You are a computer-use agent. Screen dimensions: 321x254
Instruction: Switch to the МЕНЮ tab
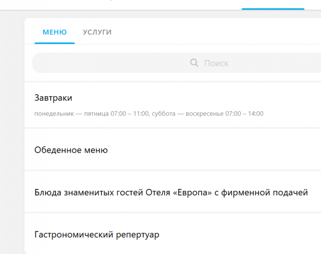[x=55, y=32]
